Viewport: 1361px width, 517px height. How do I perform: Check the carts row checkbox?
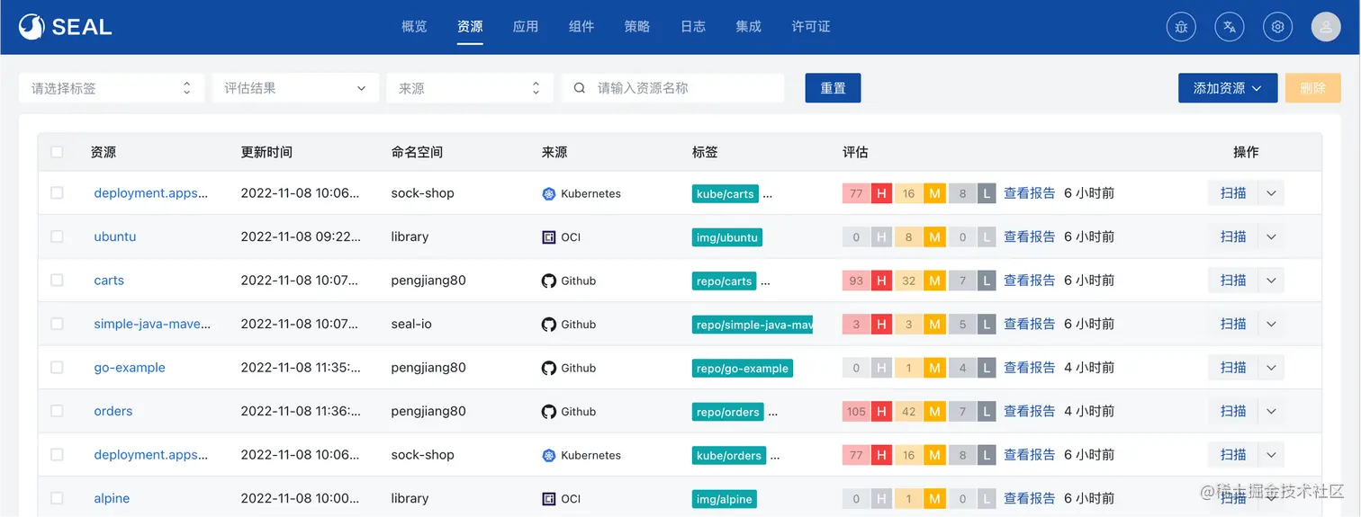57,281
